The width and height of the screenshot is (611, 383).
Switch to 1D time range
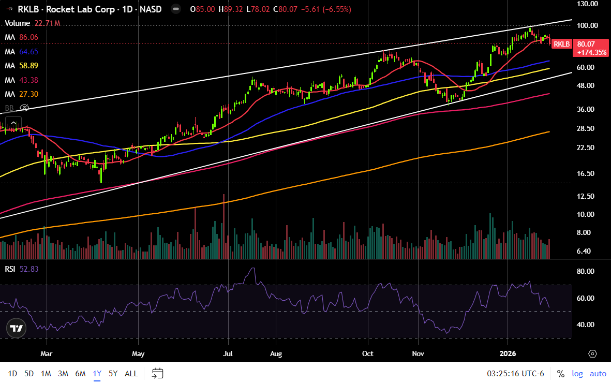(12, 374)
